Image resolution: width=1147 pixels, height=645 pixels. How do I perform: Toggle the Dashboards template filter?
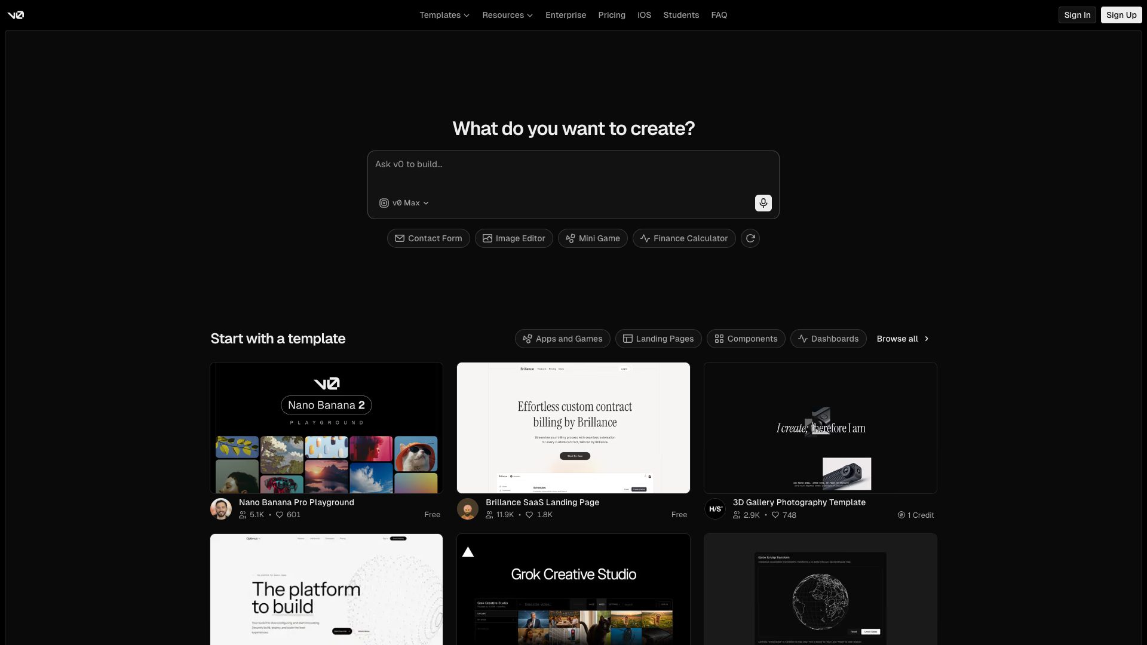[828, 339]
